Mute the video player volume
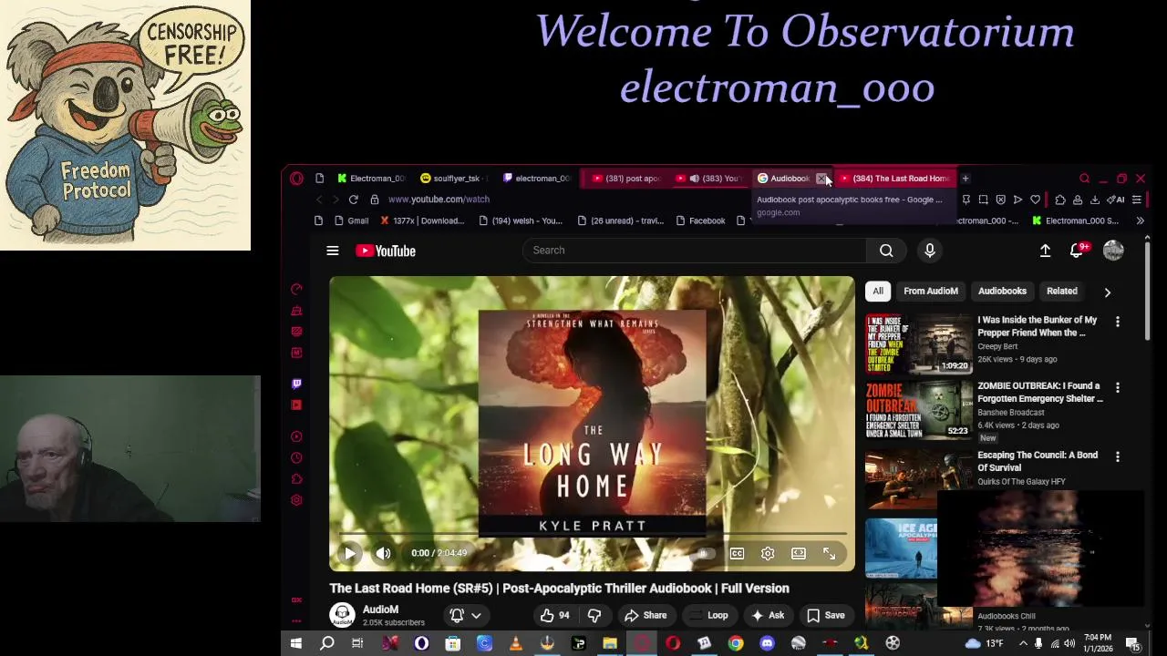Viewport: 1167px width, 656px height. click(x=383, y=553)
